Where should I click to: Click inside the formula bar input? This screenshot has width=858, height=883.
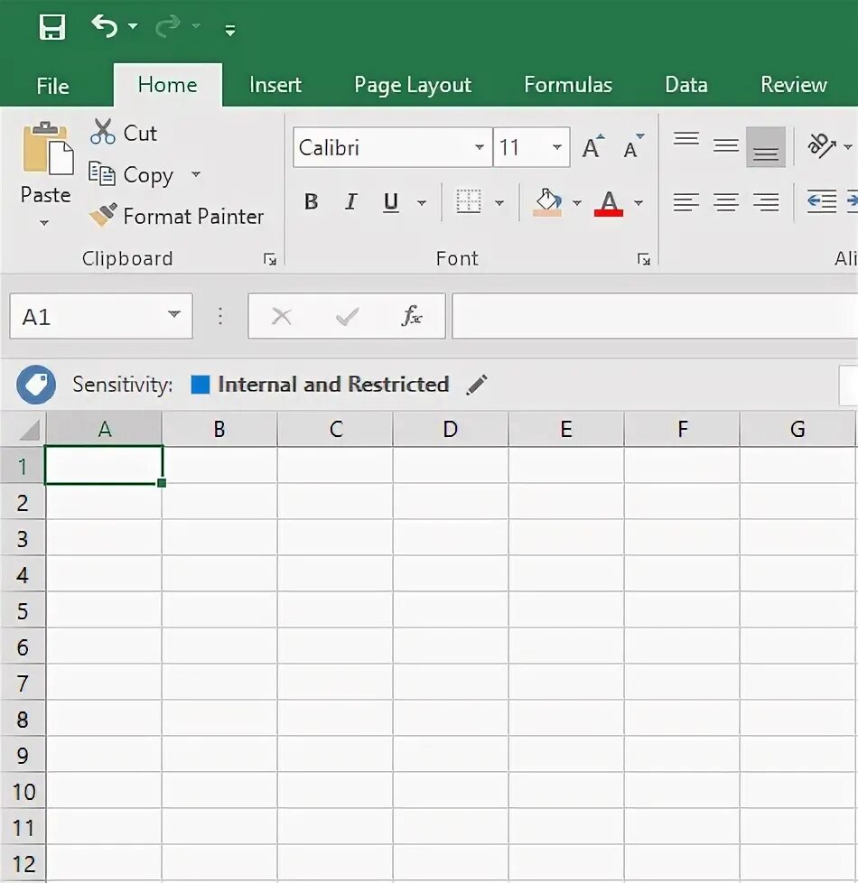coord(655,317)
